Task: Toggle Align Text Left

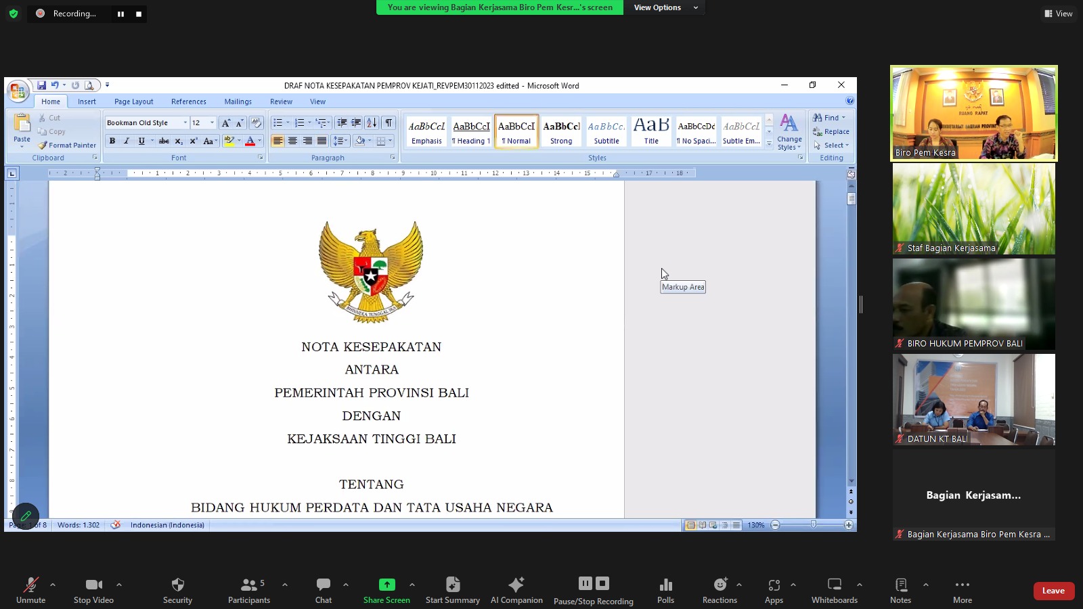Action: [278, 141]
